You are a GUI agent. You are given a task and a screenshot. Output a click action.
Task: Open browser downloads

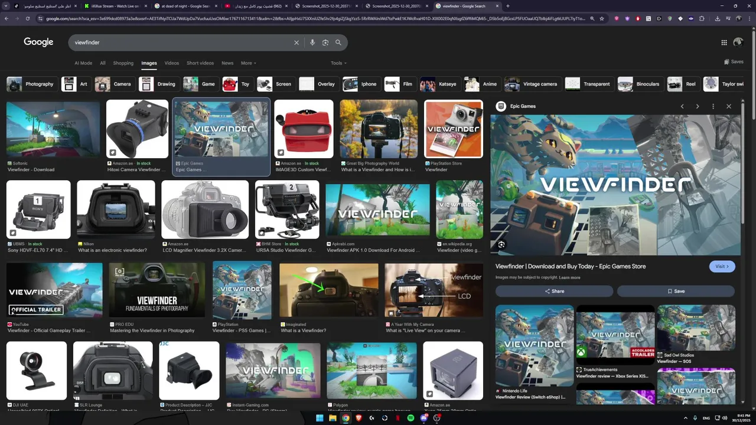[x=717, y=18]
